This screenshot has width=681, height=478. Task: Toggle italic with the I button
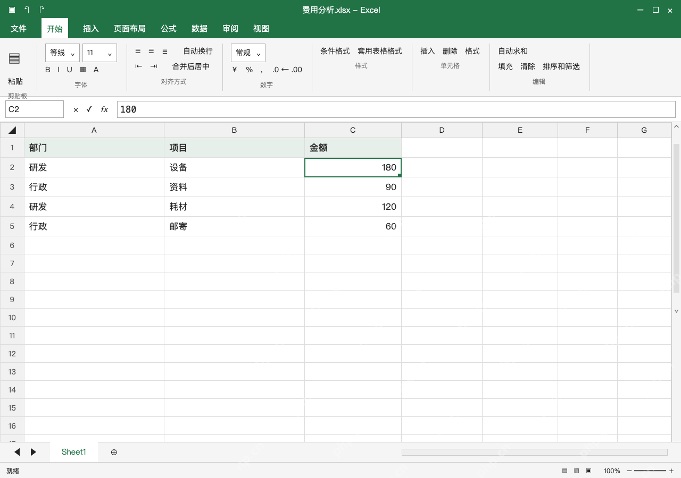click(59, 70)
